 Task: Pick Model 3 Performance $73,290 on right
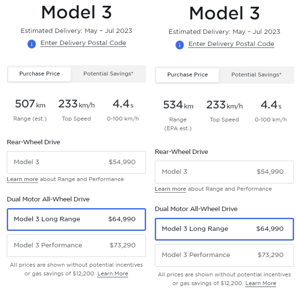224,255
